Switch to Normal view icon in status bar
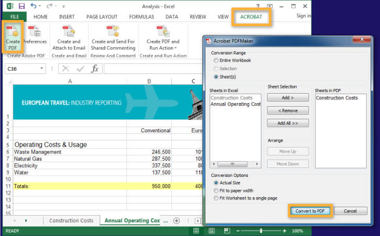The height and width of the screenshot is (236, 380). pyautogui.click(x=196, y=231)
